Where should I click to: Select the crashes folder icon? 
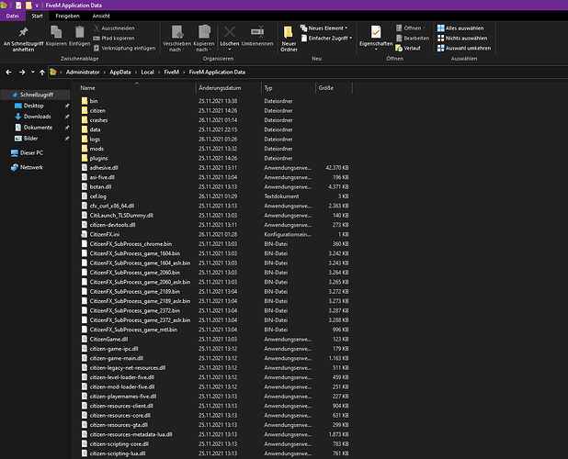tap(85, 120)
